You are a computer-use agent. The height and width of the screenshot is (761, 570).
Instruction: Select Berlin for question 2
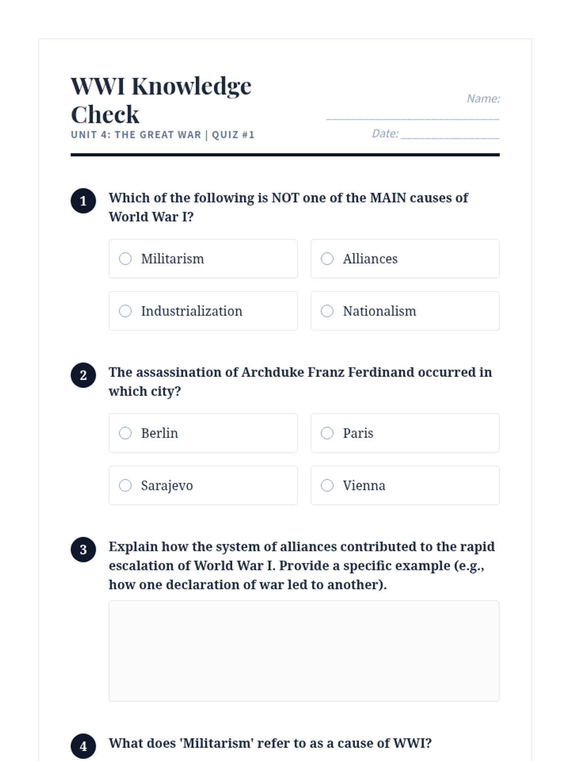click(125, 433)
